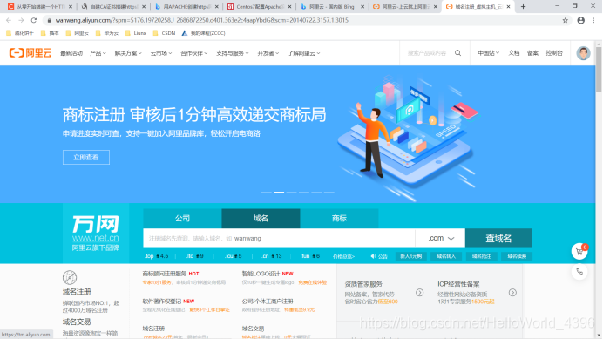Expand the 支持与服务 navigation menu
Image resolution: width=603 pixels, height=339 pixels.
pyautogui.click(x=233, y=53)
